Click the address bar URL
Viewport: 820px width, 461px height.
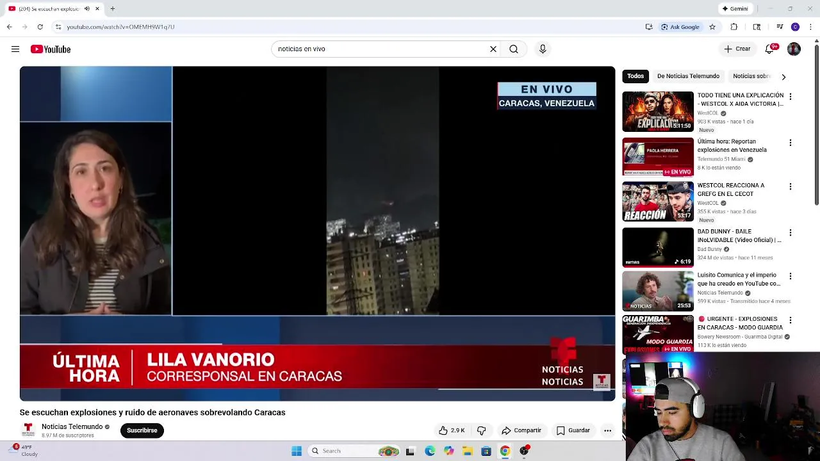click(x=120, y=27)
